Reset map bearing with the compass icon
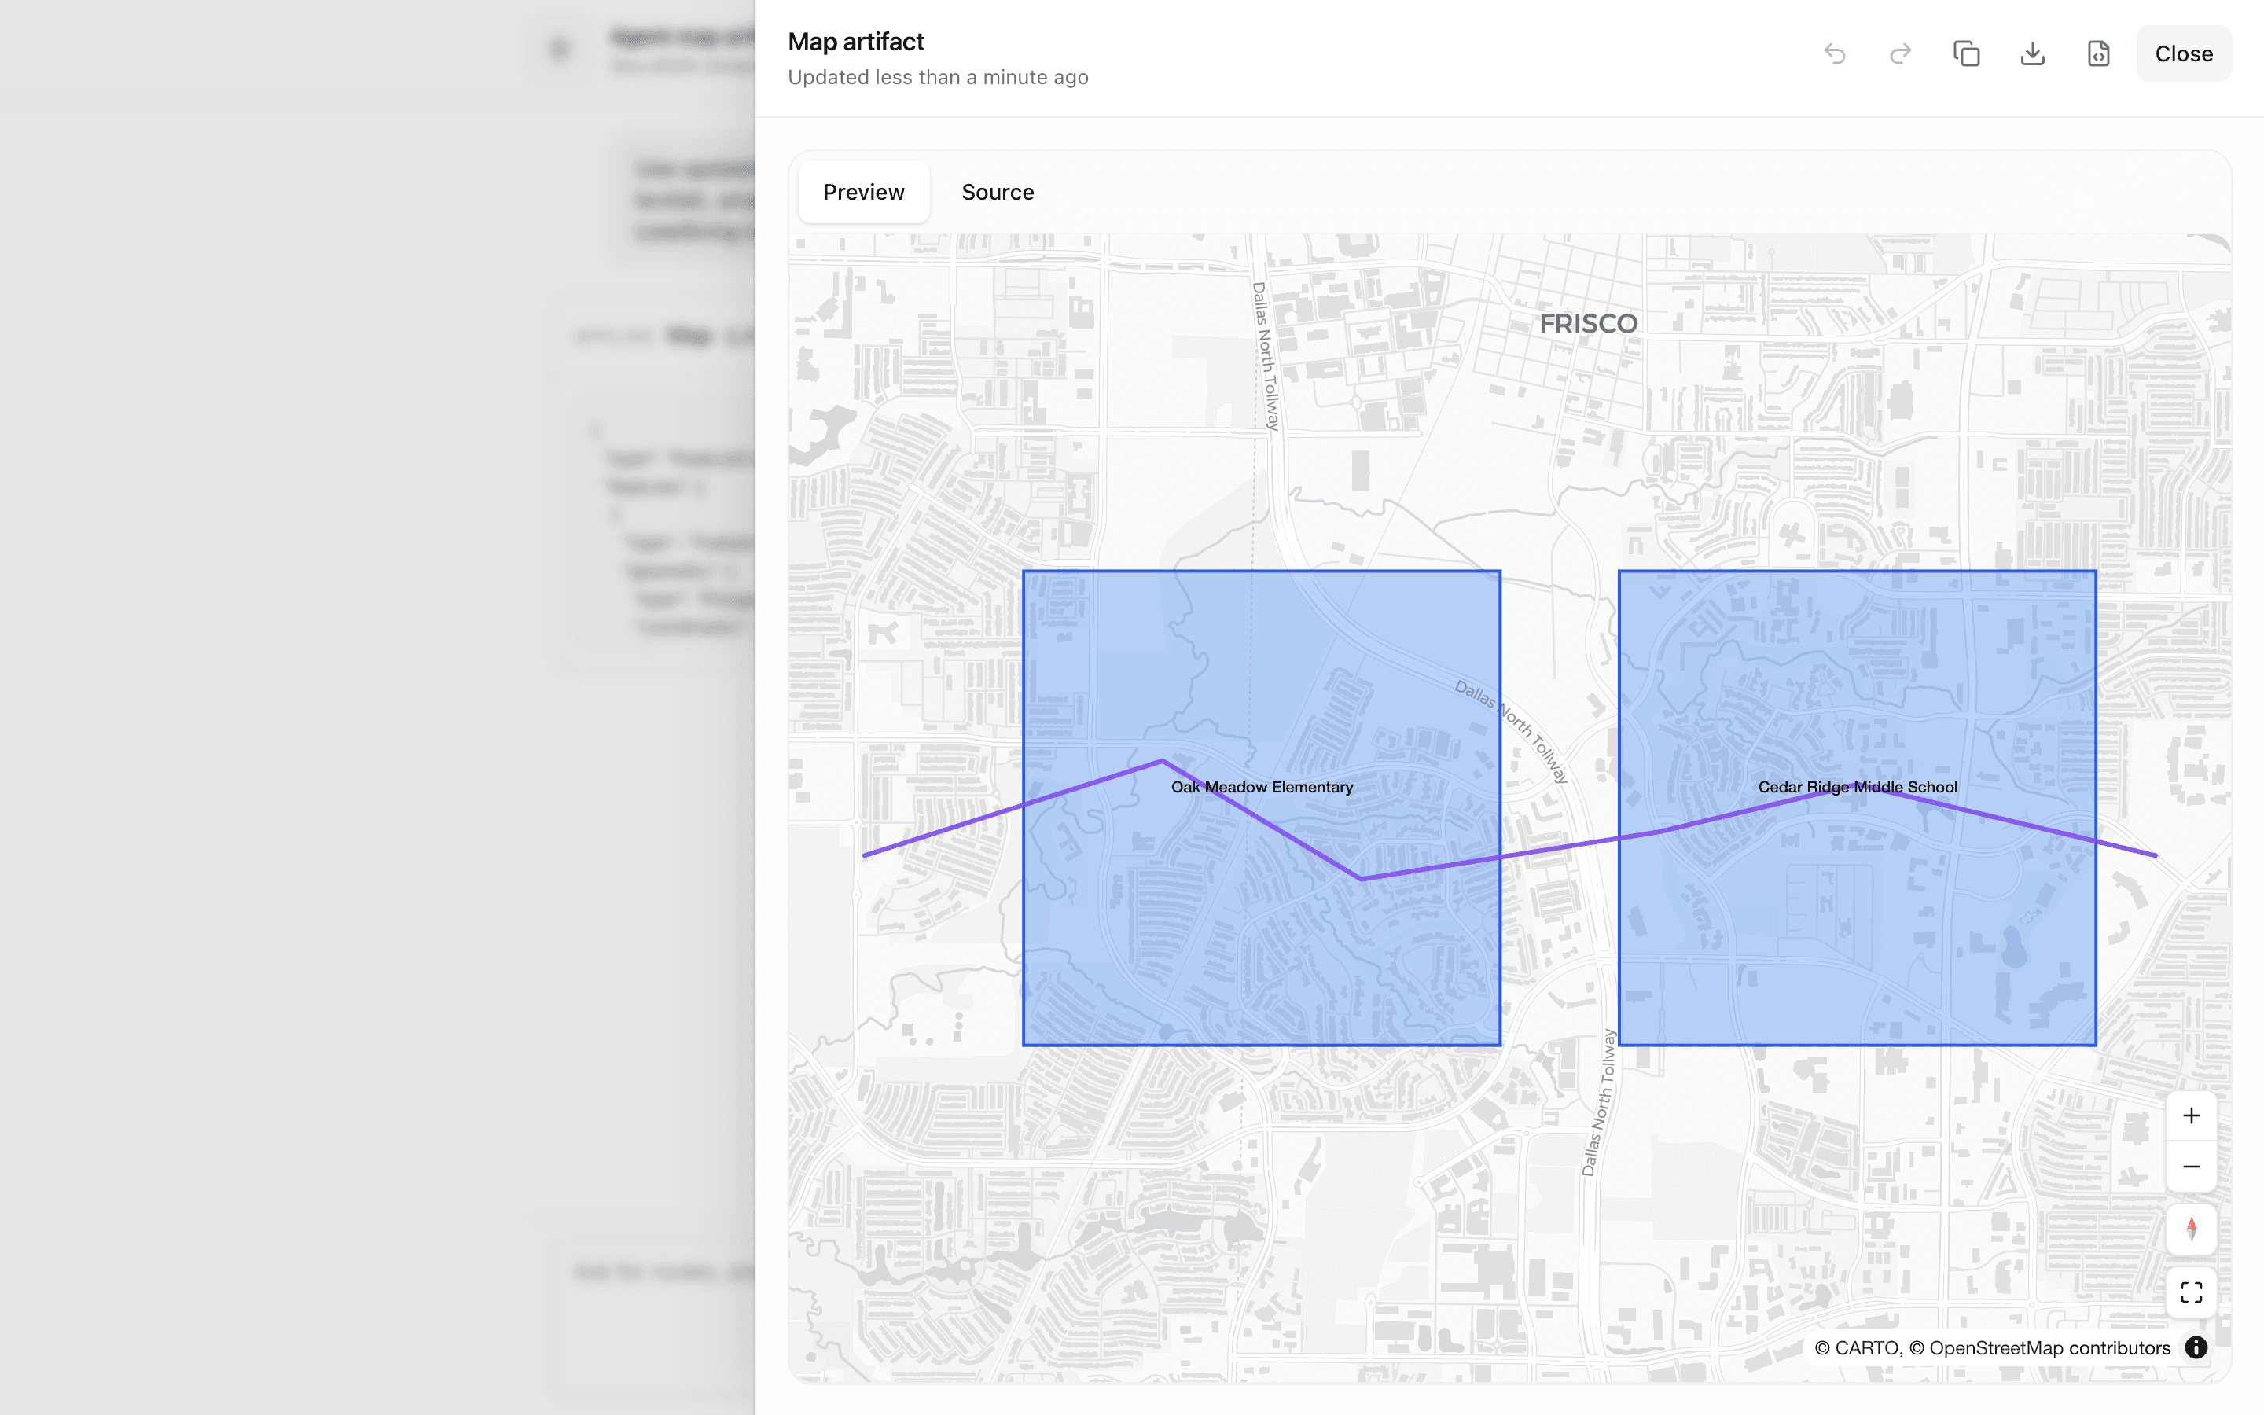The height and width of the screenshot is (1415, 2264). pos(2191,1229)
